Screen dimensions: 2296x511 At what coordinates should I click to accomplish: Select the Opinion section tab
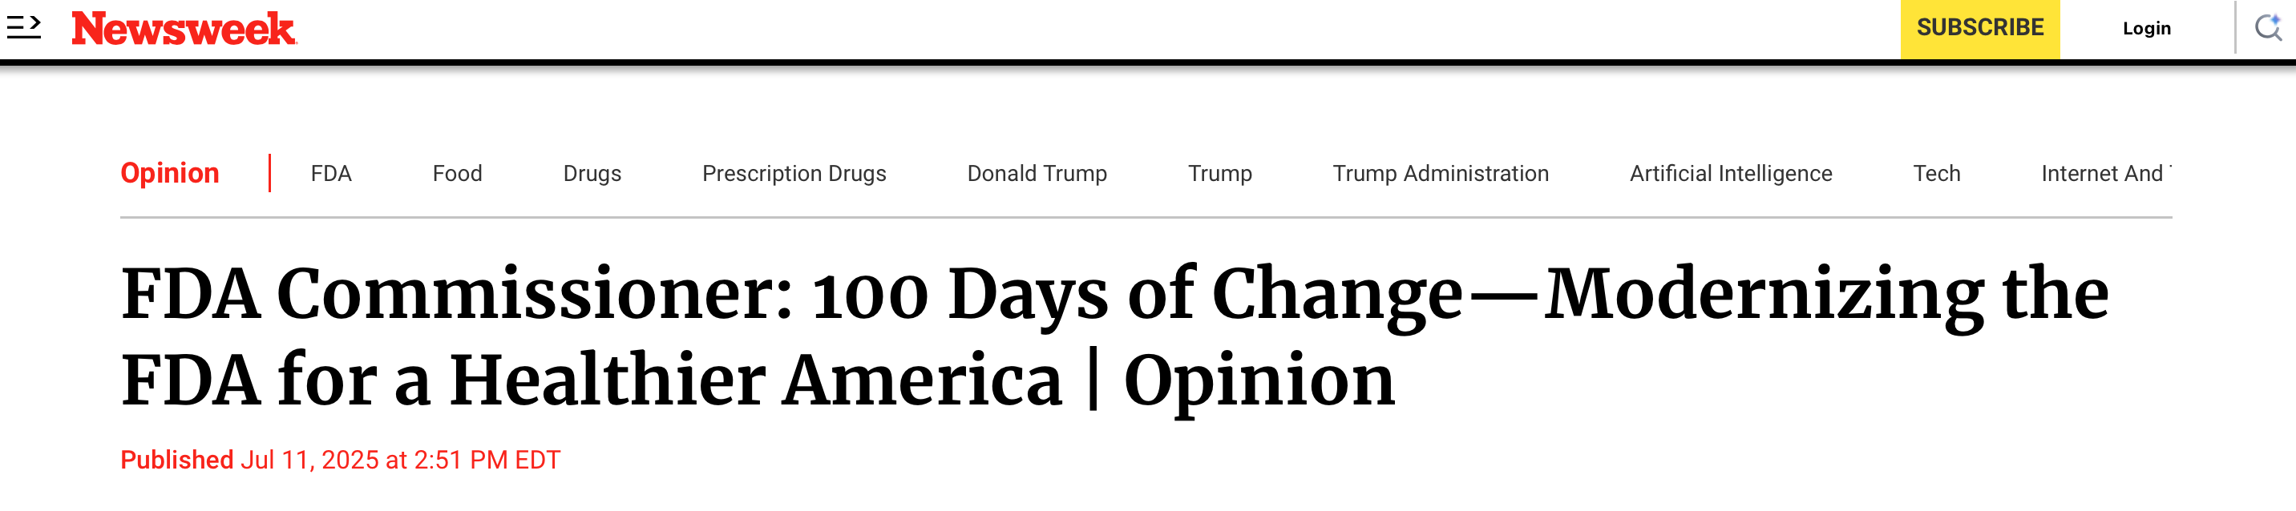(x=169, y=173)
